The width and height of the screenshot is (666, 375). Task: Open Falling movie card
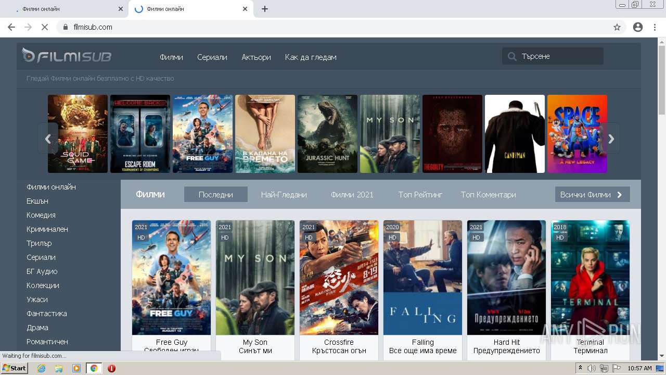click(422, 289)
